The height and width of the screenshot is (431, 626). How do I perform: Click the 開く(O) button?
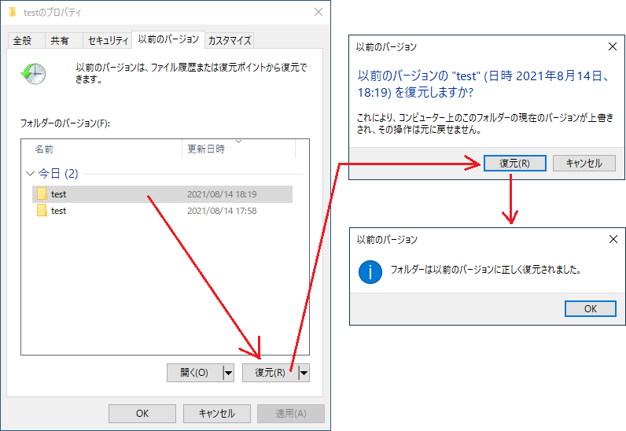click(x=195, y=373)
